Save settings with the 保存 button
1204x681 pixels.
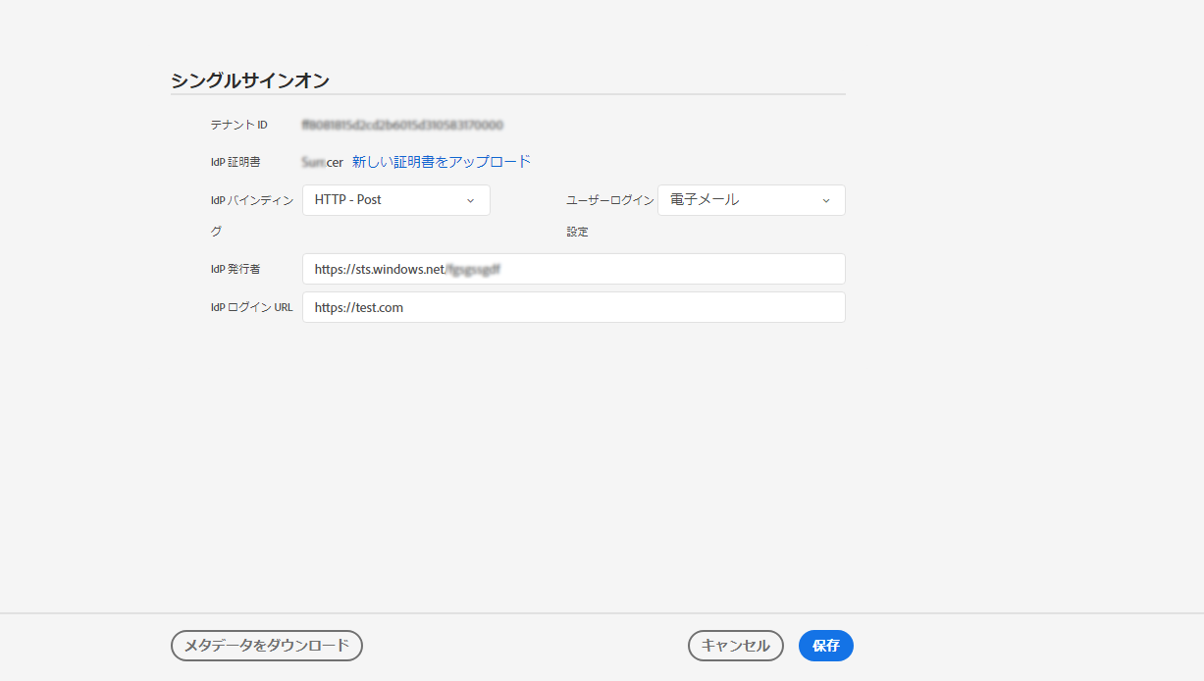825,646
